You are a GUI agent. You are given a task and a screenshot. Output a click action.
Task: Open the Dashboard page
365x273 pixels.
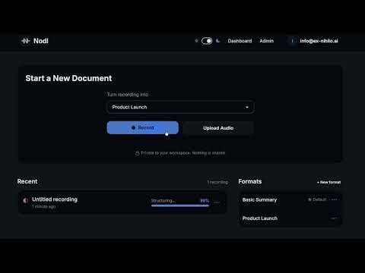click(x=240, y=41)
